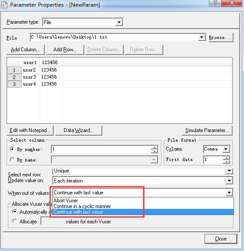Click Add Column button
This screenshot has height=251, width=244.
tap(25, 50)
